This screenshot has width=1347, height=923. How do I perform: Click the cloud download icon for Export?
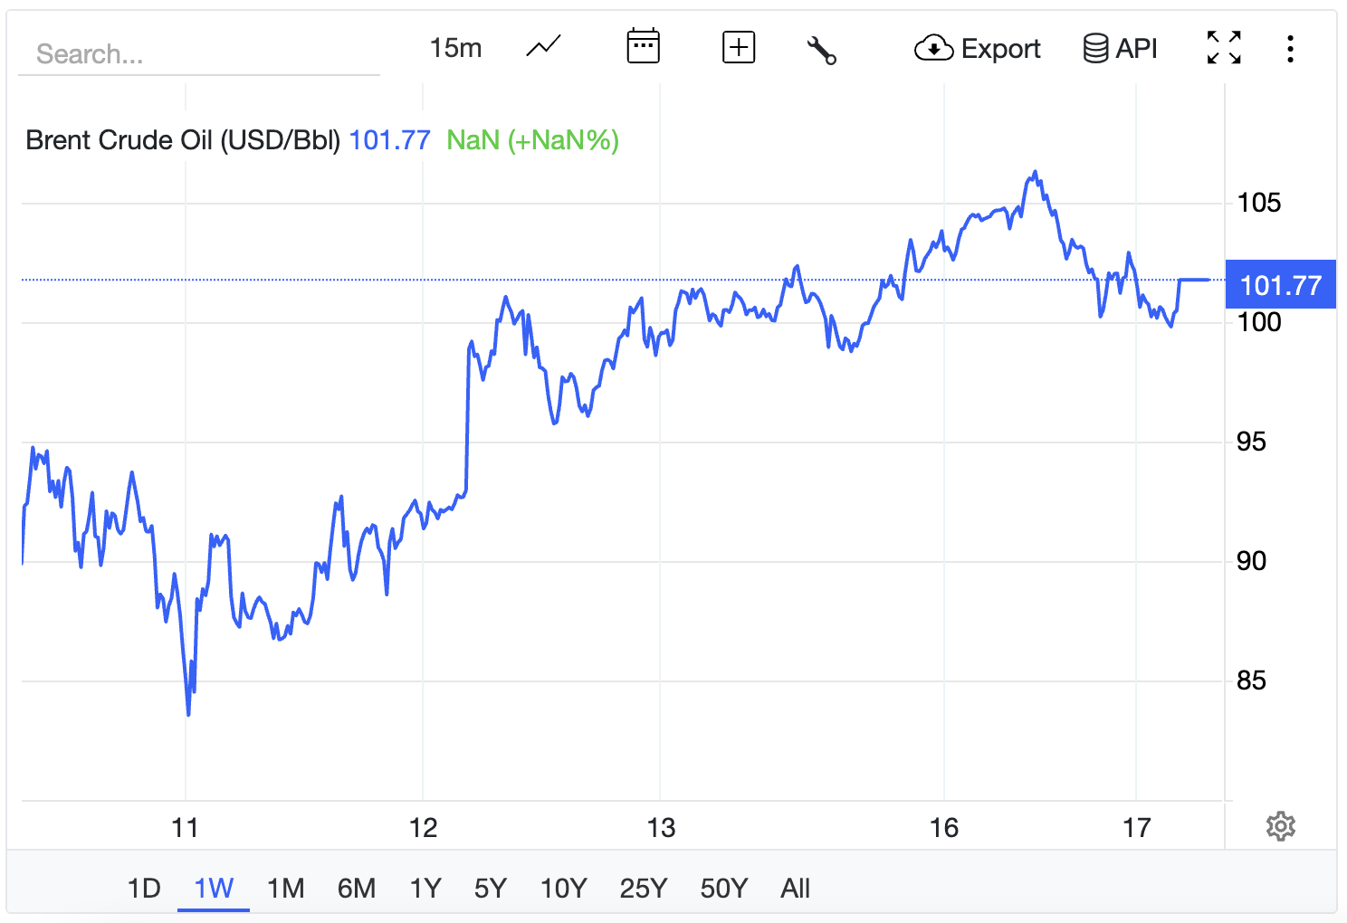point(933,48)
